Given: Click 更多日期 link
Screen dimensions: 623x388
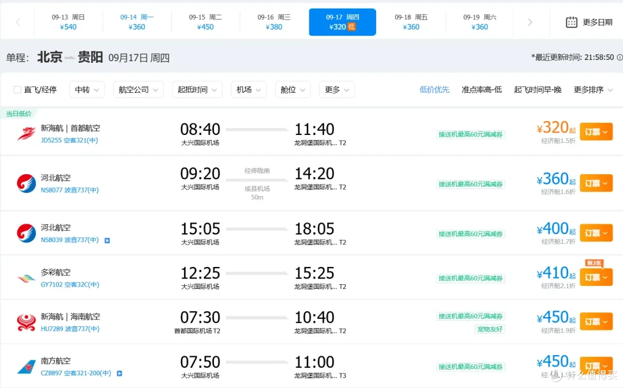Looking at the screenshot, I should click(x=597, y=22).
